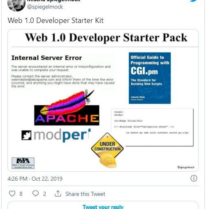
Task: Click Share this Tweet
Action: (85, 194)
